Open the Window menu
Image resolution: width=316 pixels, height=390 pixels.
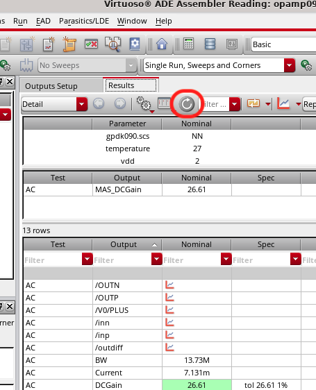click(x=132, y=21)
